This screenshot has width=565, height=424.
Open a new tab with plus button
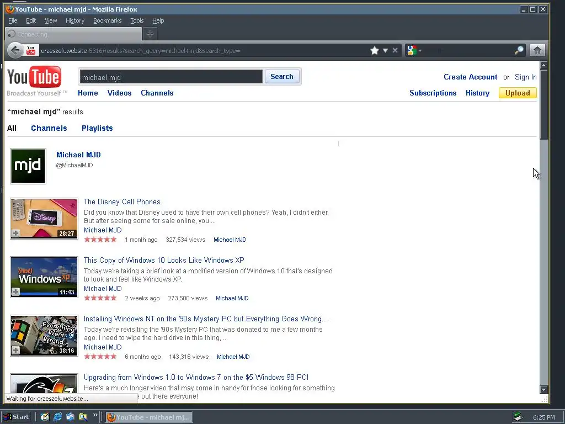[x=150, y=34]
